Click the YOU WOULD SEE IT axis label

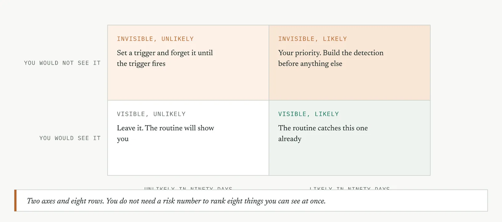click(x=70, y=138)
